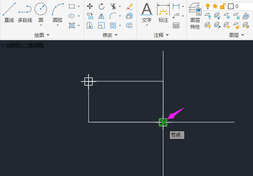Open the [俯视] view control menu
The image size is (253, 176).
14,46
